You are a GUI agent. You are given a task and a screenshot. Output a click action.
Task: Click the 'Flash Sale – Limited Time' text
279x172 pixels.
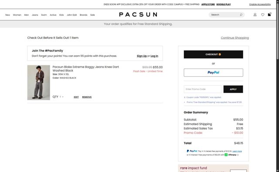pos(148,71)
